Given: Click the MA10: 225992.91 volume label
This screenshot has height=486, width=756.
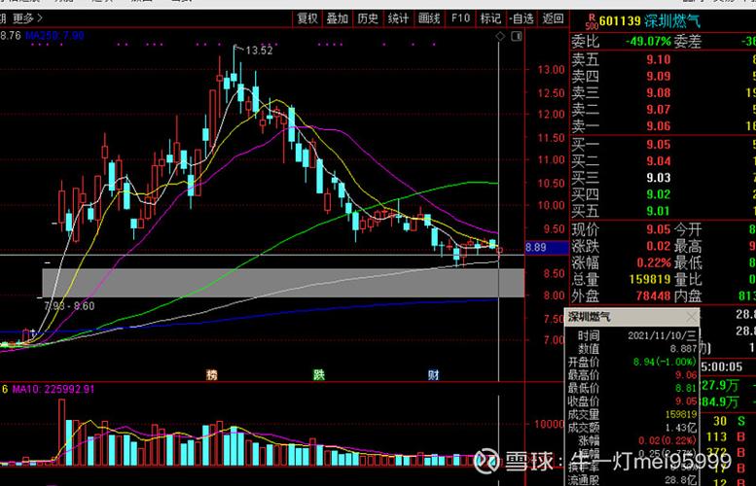Looking at the screenshot, I should click(54, 389).
